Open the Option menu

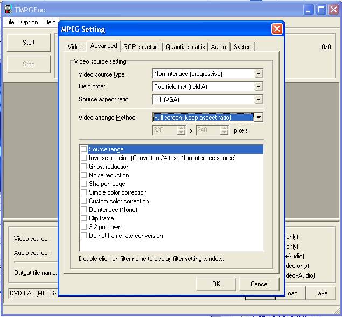[29, 22]
